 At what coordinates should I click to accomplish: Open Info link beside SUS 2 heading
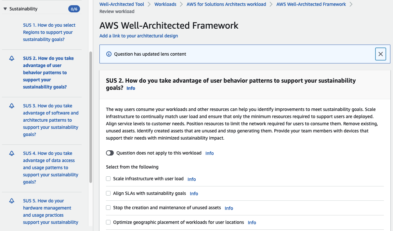[x=131, y=88]
